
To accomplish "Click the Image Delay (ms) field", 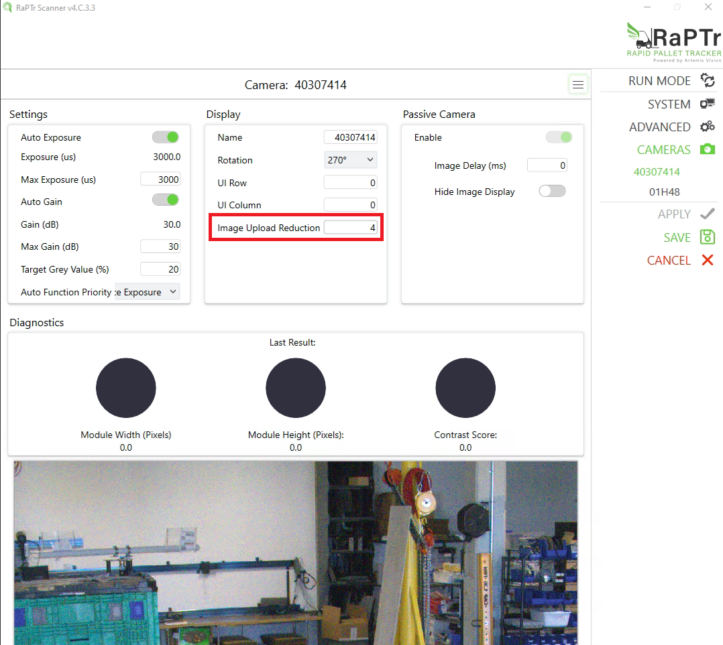I will (547, 165).
